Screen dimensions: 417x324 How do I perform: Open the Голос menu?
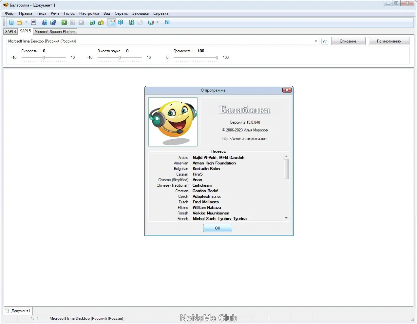click(69, 13)
